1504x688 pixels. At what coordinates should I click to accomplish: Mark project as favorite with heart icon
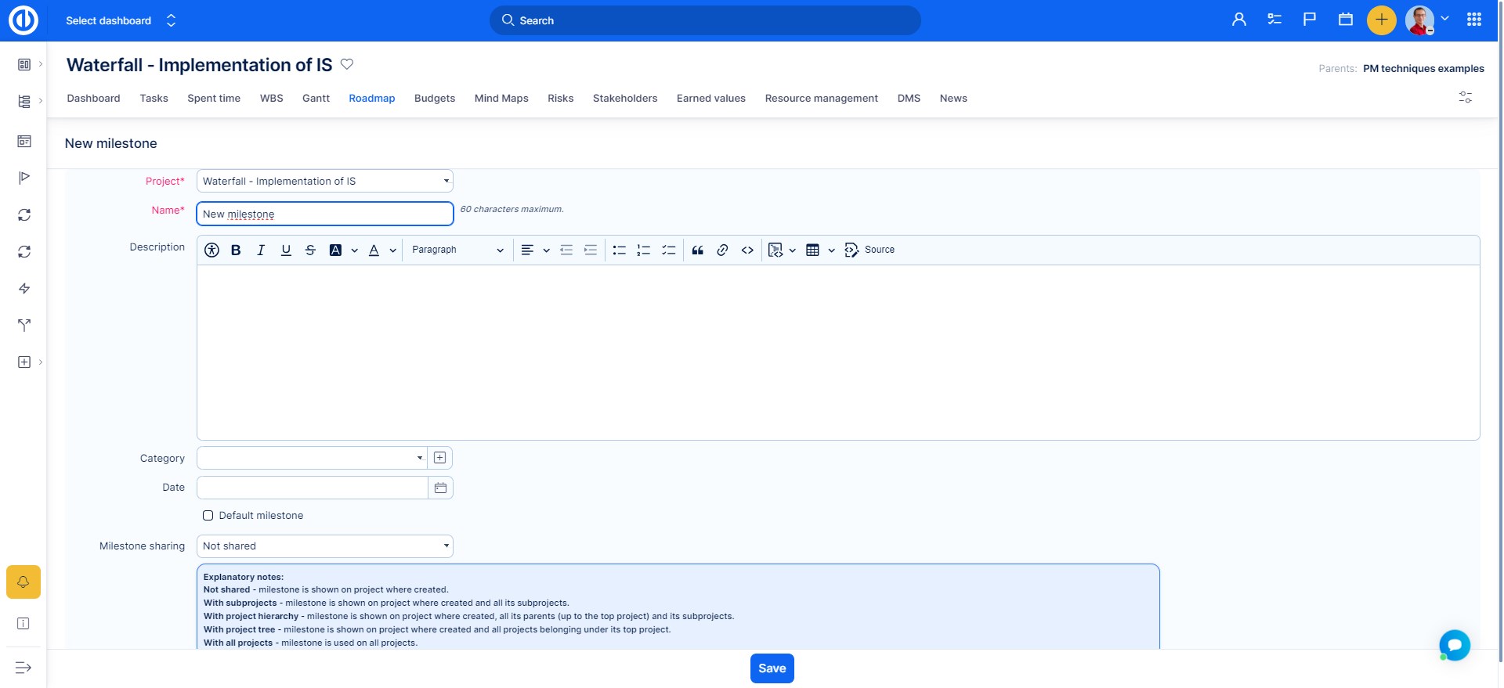point(347,65)
